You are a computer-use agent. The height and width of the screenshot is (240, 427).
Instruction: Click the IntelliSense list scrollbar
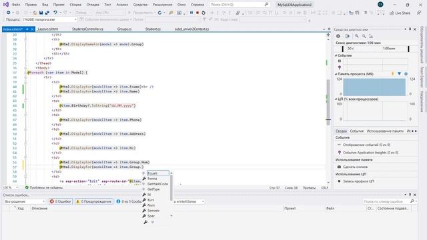point(171,188)
